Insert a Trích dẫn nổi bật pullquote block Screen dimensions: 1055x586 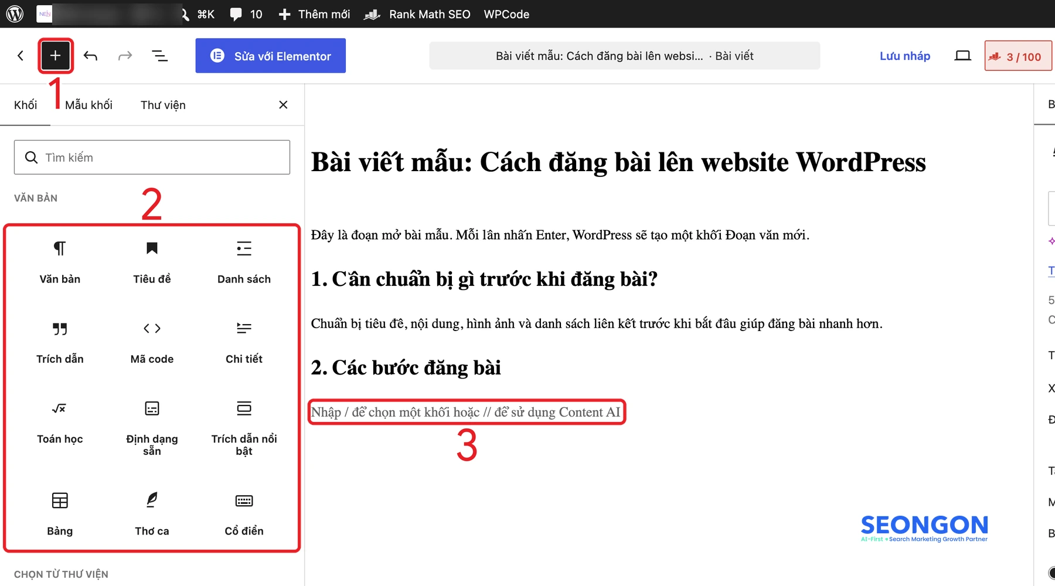[x=244, y=428]
